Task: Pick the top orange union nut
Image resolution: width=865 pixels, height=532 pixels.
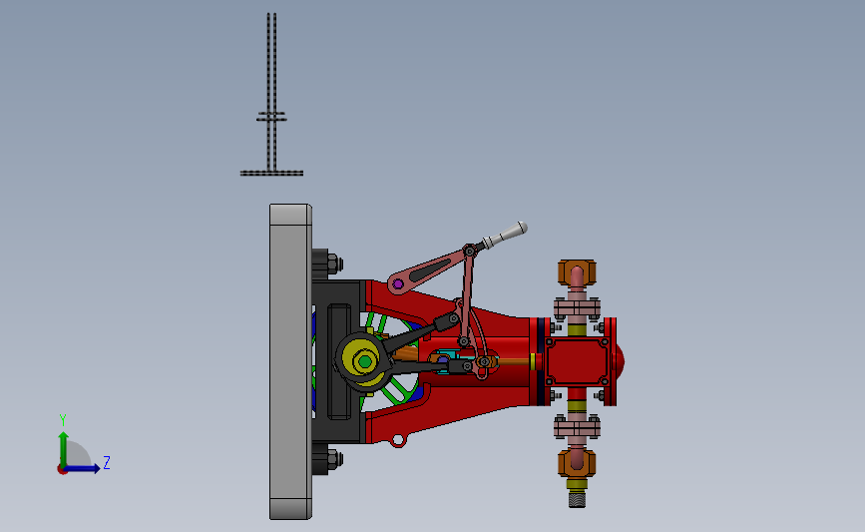Action: (x=577, y=272)
